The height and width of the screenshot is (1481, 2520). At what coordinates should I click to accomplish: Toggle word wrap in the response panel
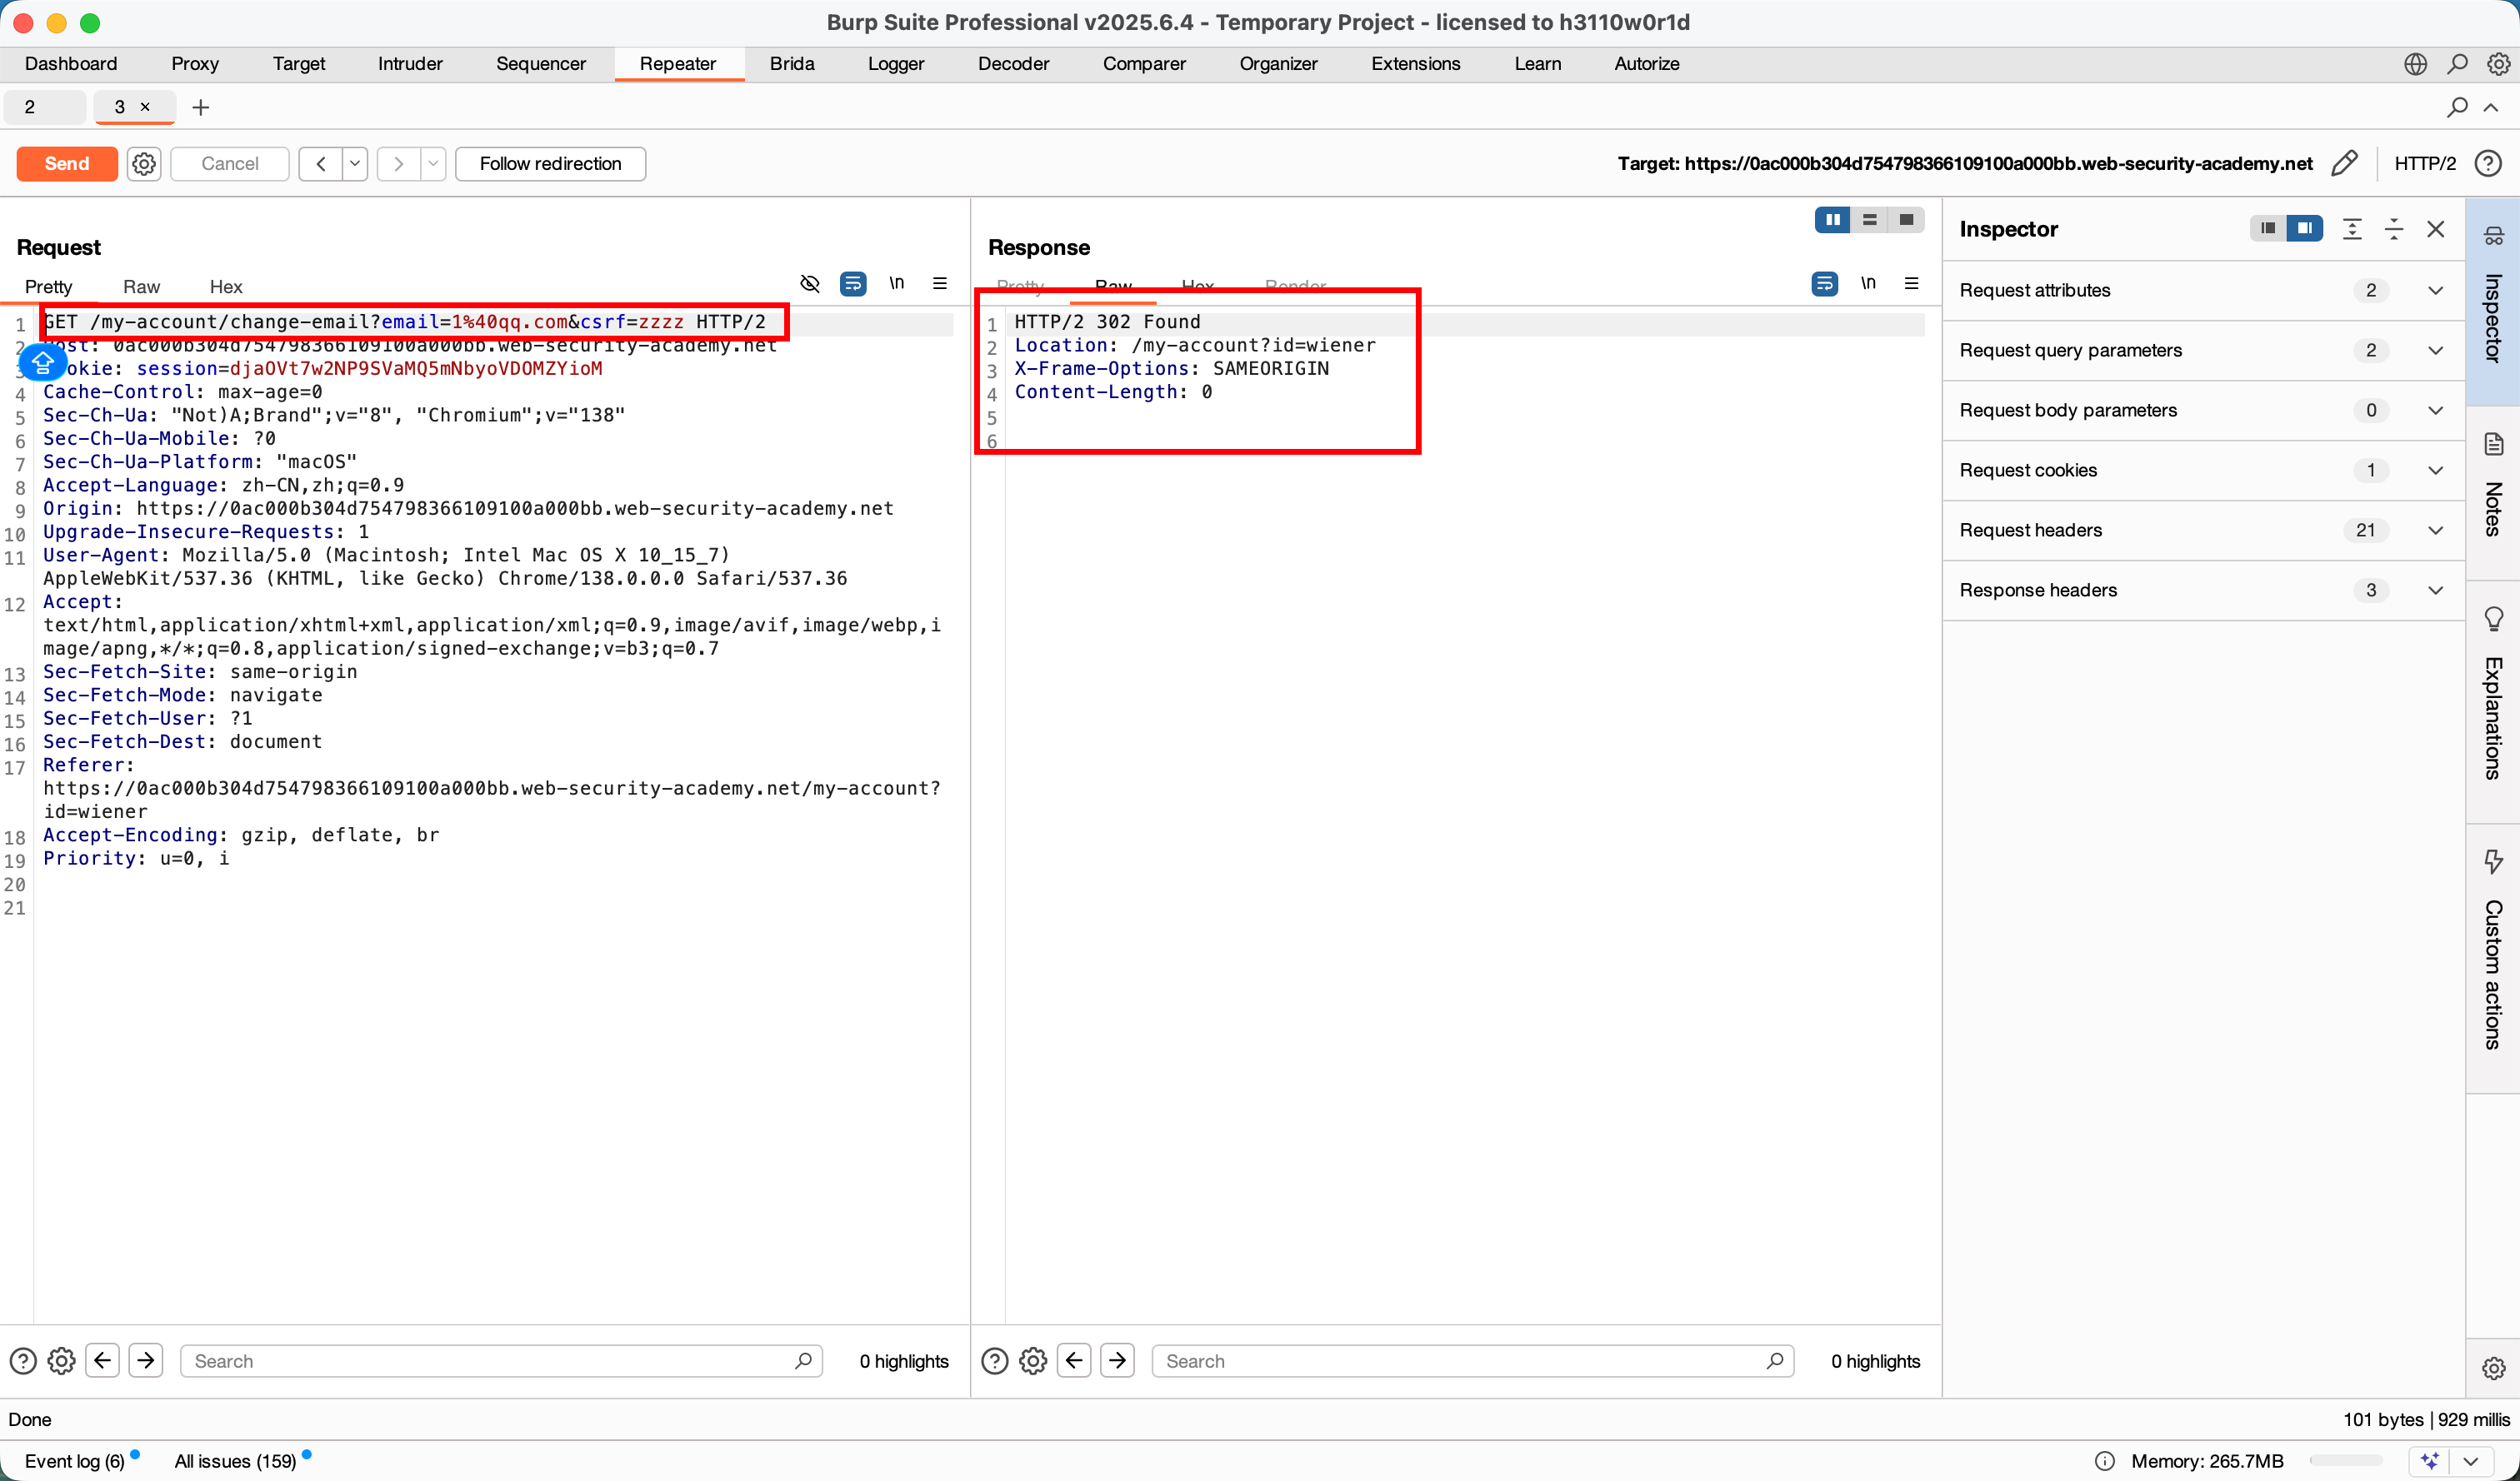coord(1825,284)
